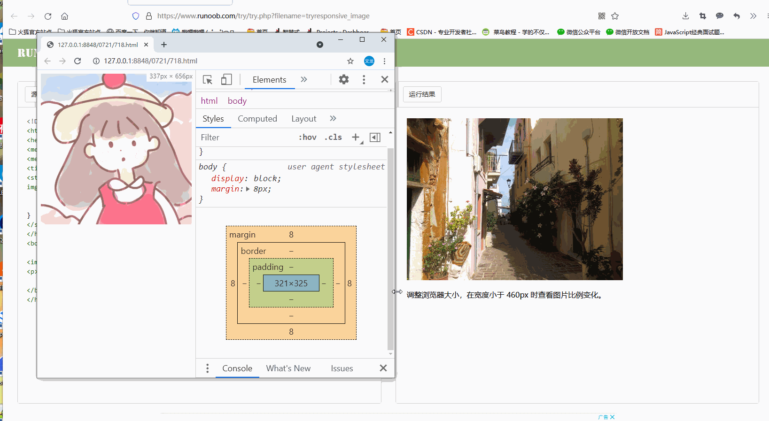Go forward in the Chrome window

(62, 61)
